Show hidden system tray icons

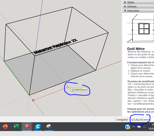pos(134,127)
